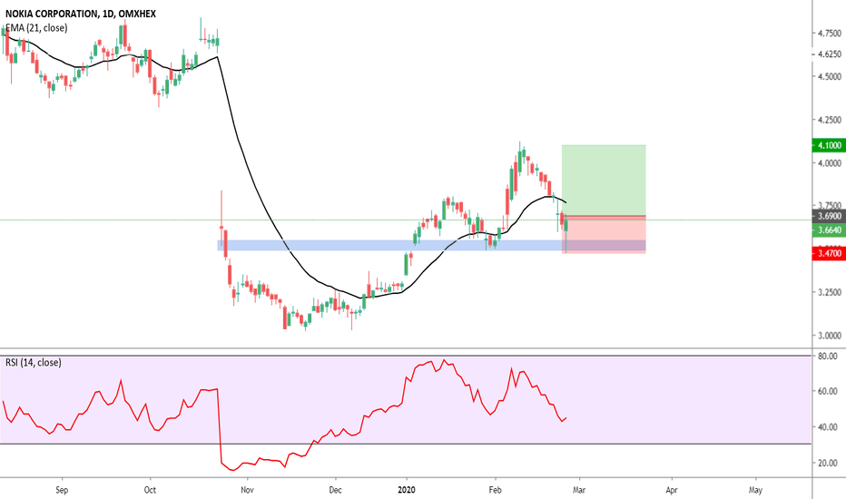
Task: Click the NOKIA CORPORATION, 1D, OMXHEX title
Action: [81, 14]
